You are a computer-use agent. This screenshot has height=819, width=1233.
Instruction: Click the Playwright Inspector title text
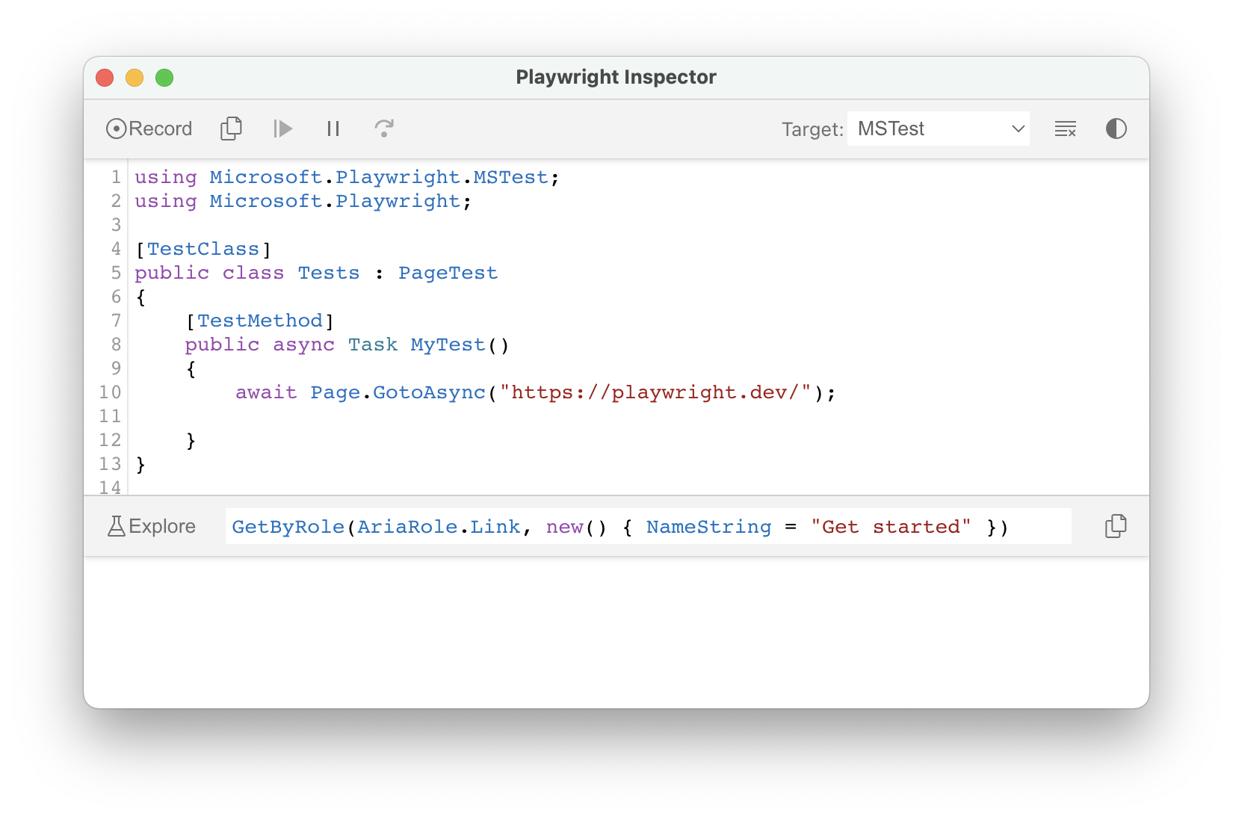coord(616,77)
